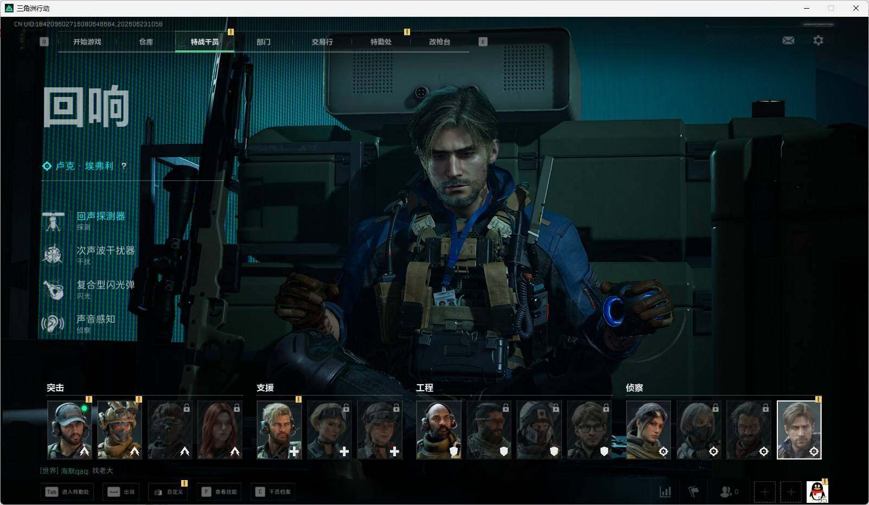Click the 回声探测器 skill name
The width and height of the screenshot is (869, 505).
[101, 216]
